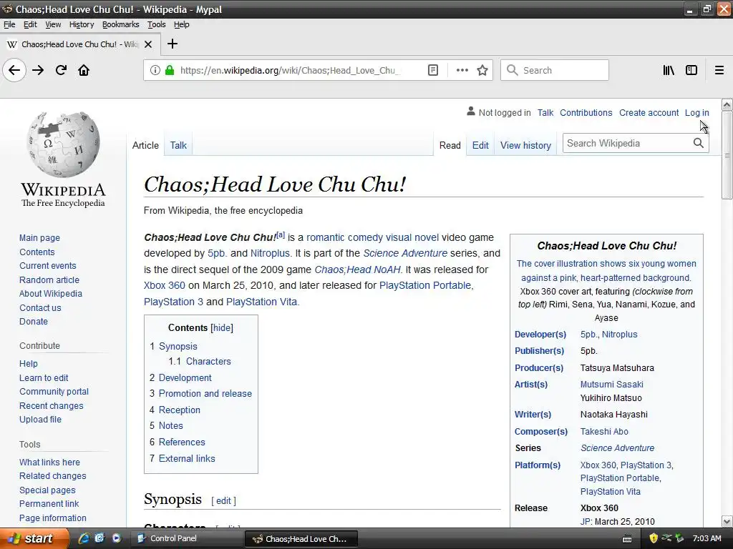Bookmark this page with the star icon
733x549 pixels.
coord(482,71)
